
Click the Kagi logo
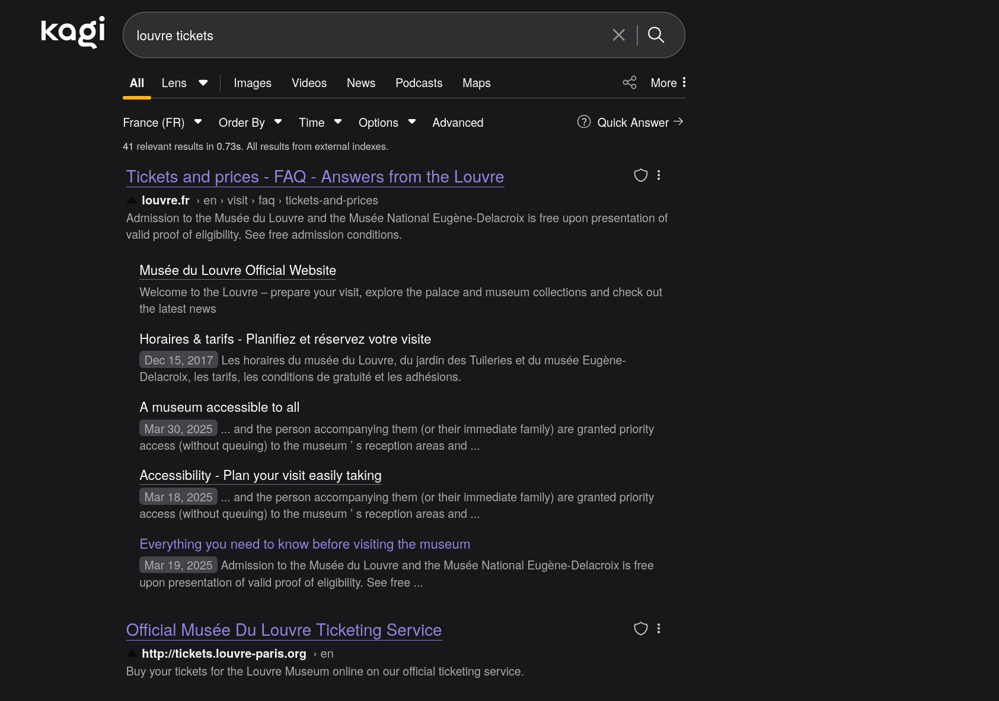pyautogui.click(x=72, y=33)
